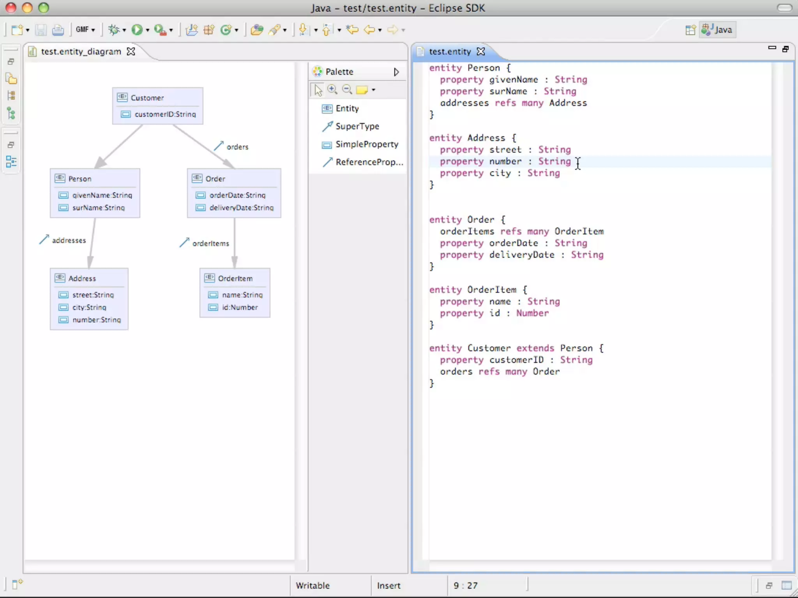Image resolution: width=798 pixels, height=598 pixels.
Task: Close the test.entity_diagram tab
Action: [131, 51]
